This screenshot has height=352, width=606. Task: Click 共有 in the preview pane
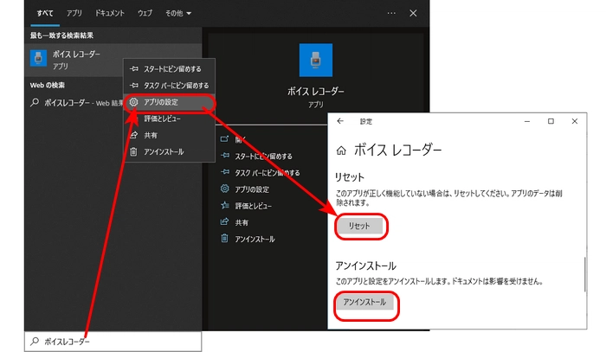242,222
